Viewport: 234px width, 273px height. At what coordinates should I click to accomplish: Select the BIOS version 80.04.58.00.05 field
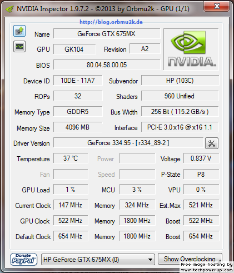107,65
